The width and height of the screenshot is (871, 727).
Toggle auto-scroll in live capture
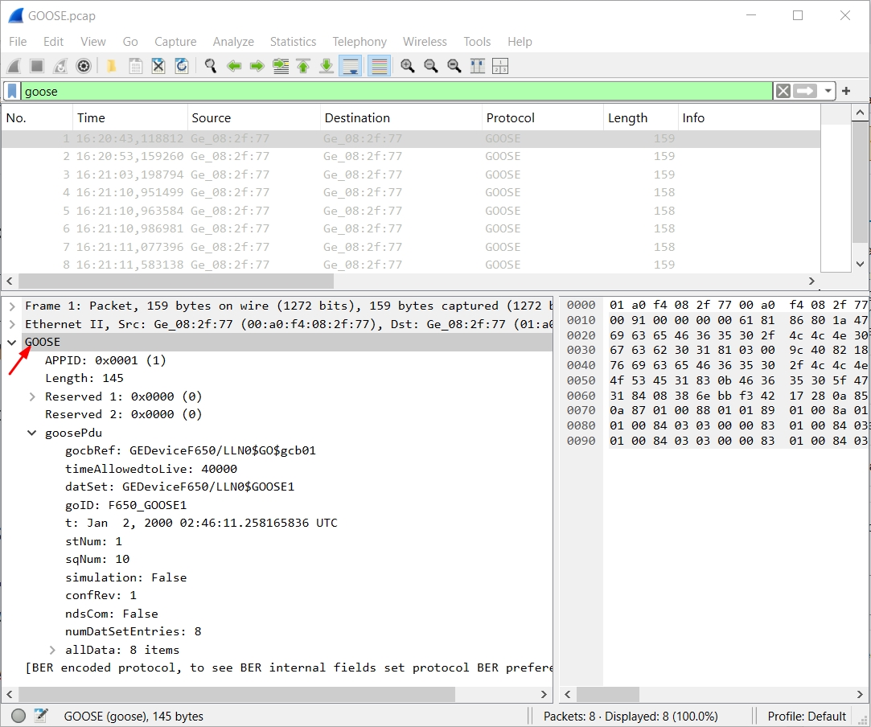[x=351, y=66]
